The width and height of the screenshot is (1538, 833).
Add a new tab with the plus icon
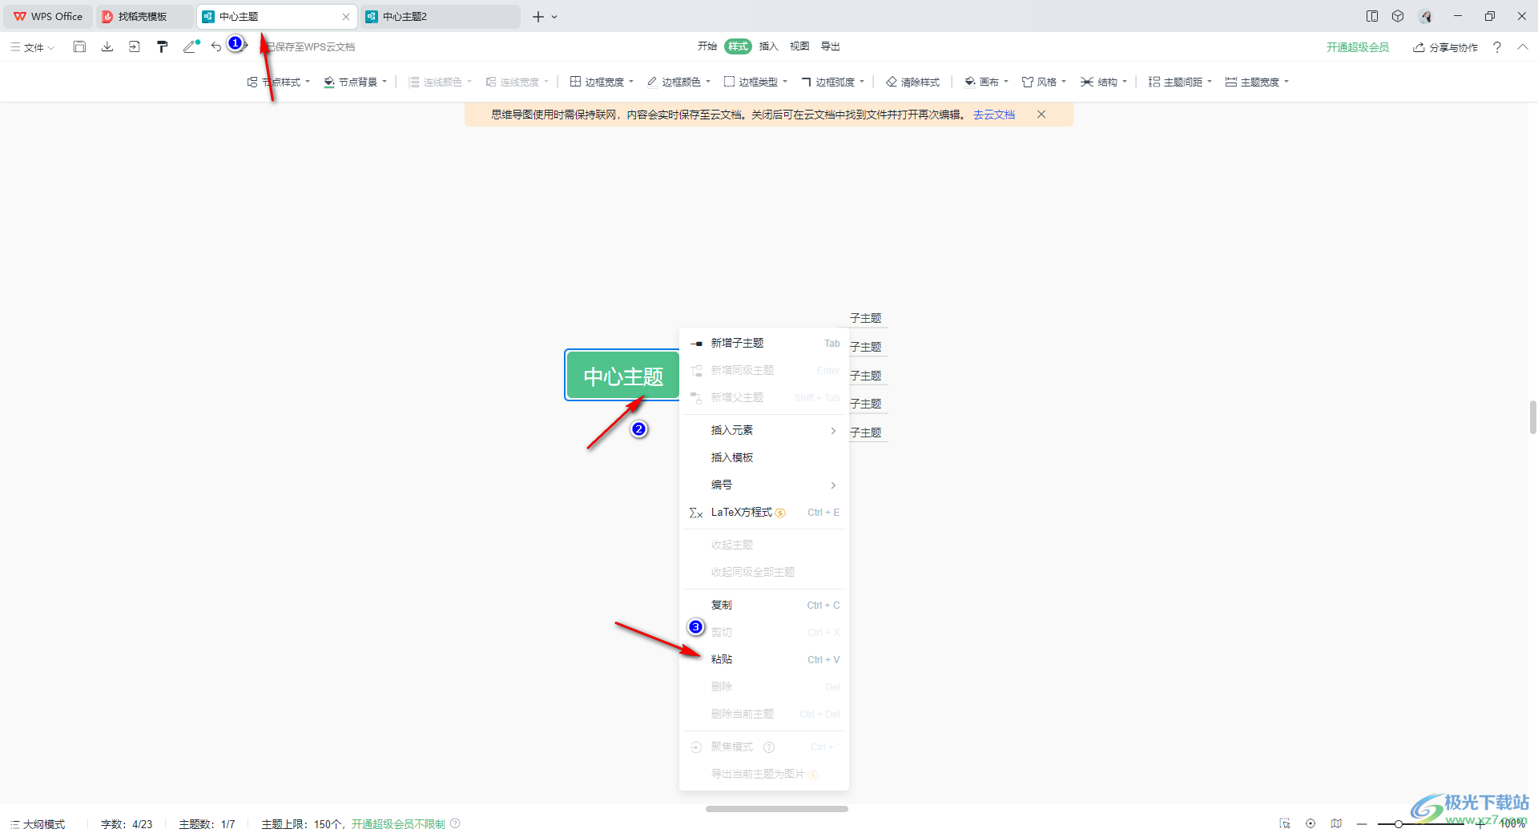click(538, 17)
